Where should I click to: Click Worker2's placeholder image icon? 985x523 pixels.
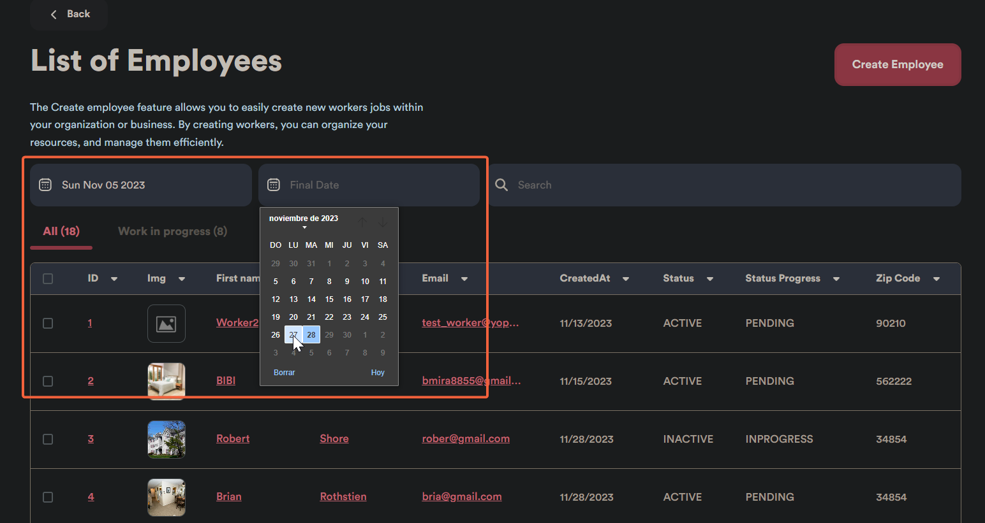167,324
